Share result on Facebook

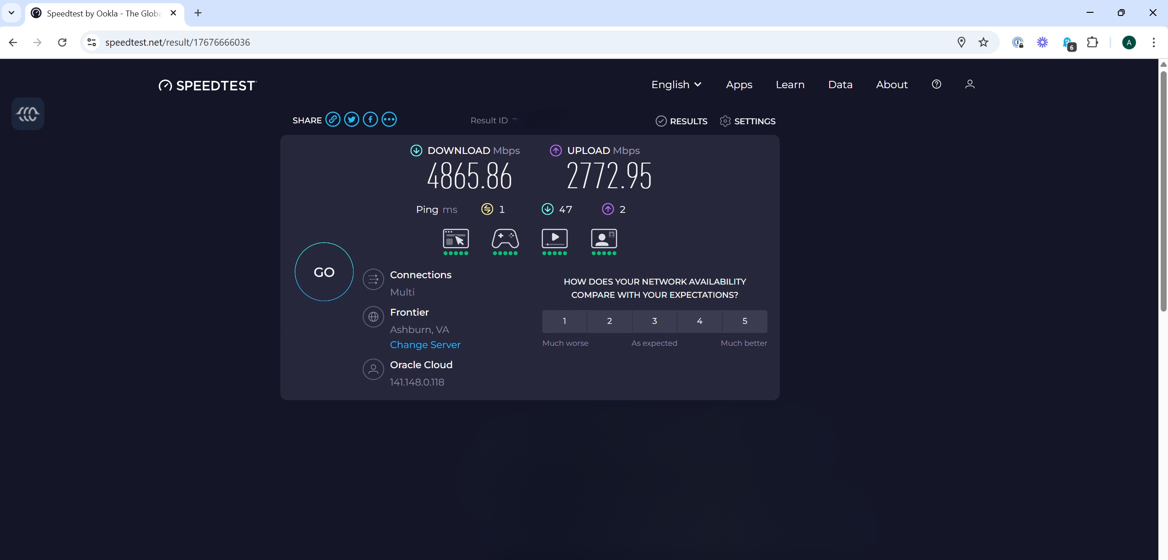pyautogui.click(x=370, y=120)
